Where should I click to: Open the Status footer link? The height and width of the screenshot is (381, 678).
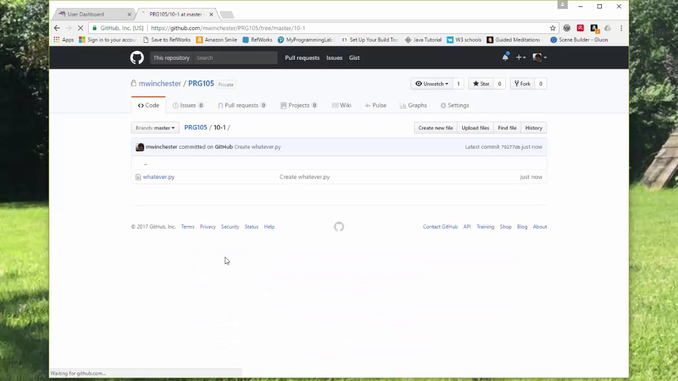tap(251, 227)
